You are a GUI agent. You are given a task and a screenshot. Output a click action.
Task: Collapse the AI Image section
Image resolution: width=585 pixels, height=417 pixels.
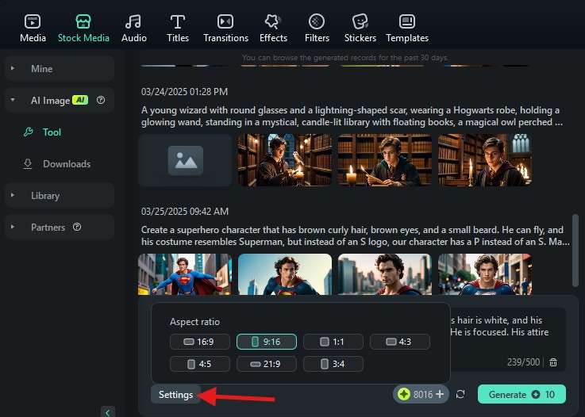(x=13, y=100)
